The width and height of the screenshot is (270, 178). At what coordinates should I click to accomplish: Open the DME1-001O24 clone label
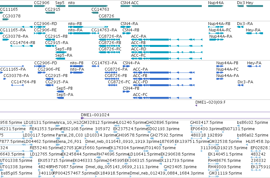click(x=95, y=115)
